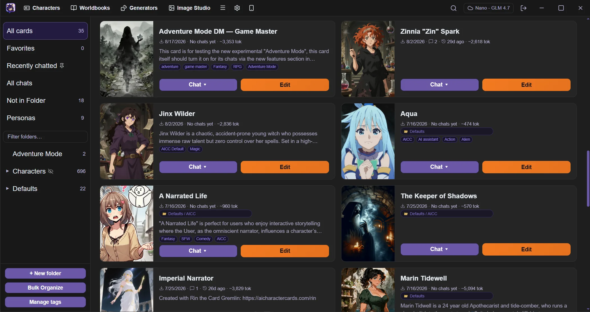This screenshot has height=312, width=590.
Task: Click the download icon on Adventure Mode DM card
Action: click(161, 41)
